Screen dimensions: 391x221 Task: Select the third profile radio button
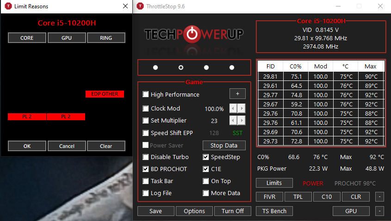point(206,68)
